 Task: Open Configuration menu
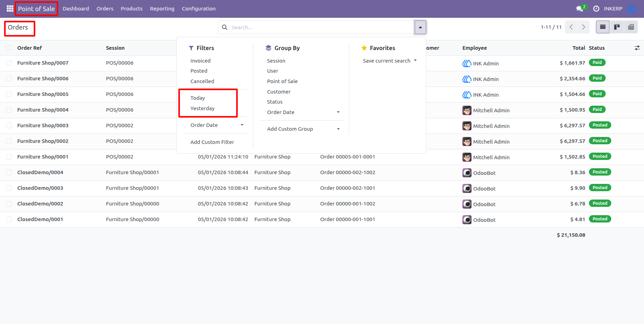199,9
